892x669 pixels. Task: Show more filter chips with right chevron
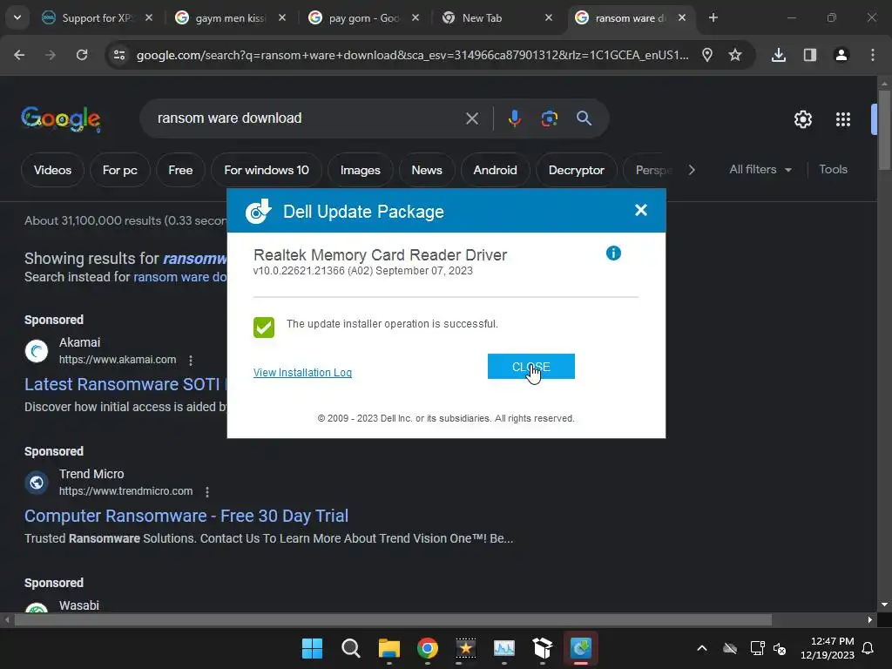[691, 170]
